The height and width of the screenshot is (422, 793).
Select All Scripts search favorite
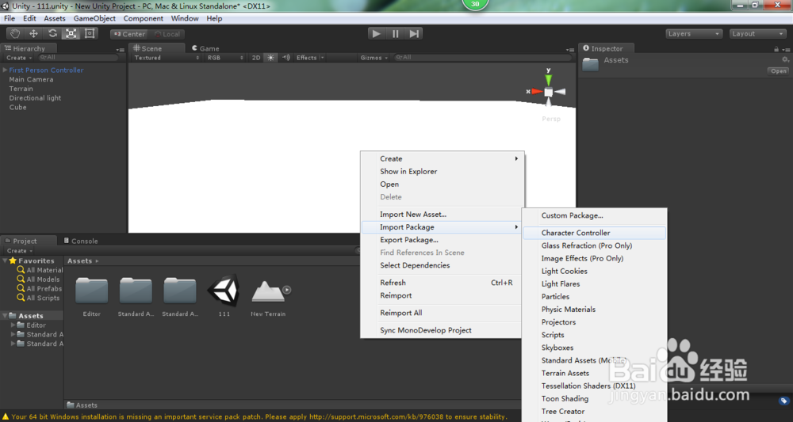38,298
